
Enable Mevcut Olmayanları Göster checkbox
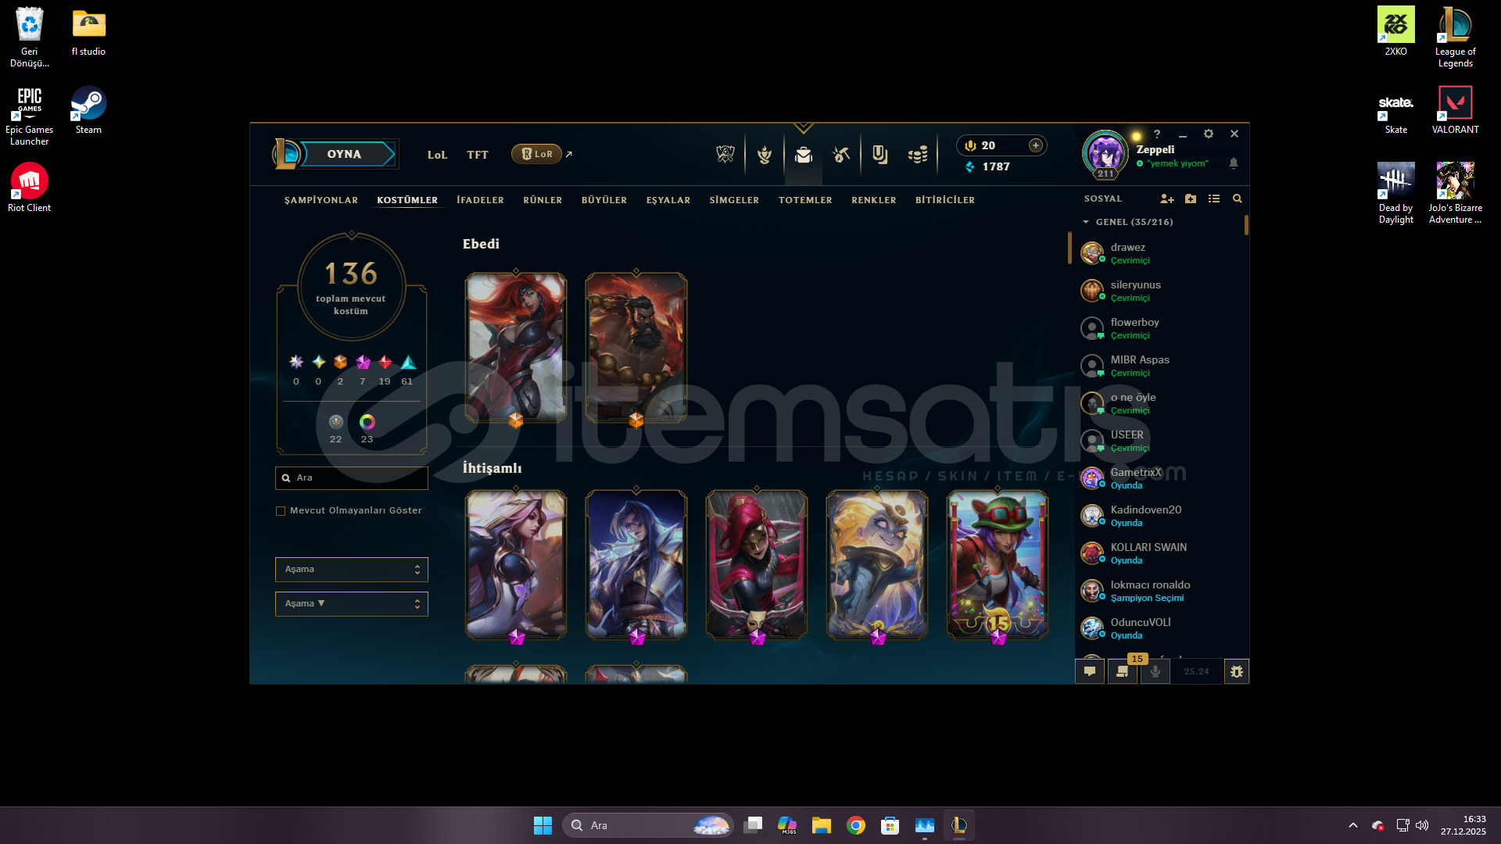281,511
